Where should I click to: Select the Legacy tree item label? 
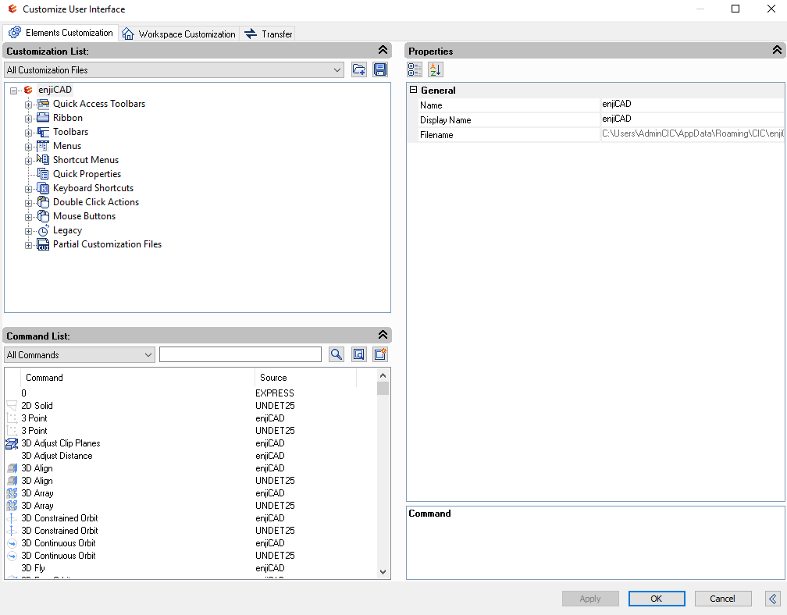pos(67,230)
